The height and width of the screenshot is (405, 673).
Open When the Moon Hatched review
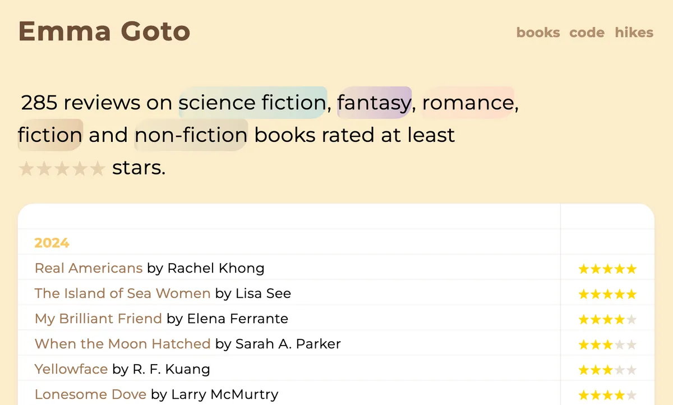tap(122, 344)
